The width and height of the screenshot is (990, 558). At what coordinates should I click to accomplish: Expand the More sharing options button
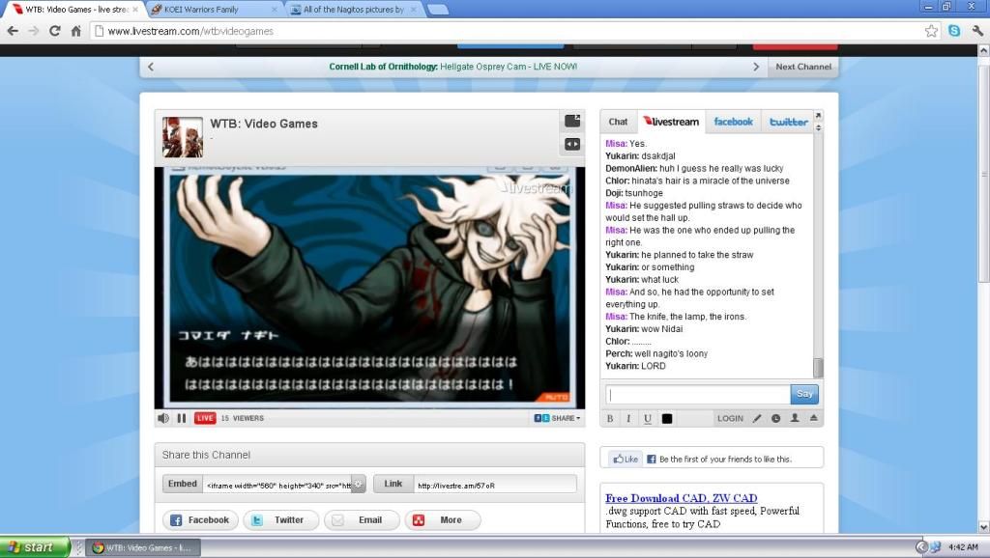pos(442,519)
